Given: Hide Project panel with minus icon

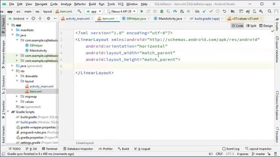Looking at the screenshot, I should point(55,18).
